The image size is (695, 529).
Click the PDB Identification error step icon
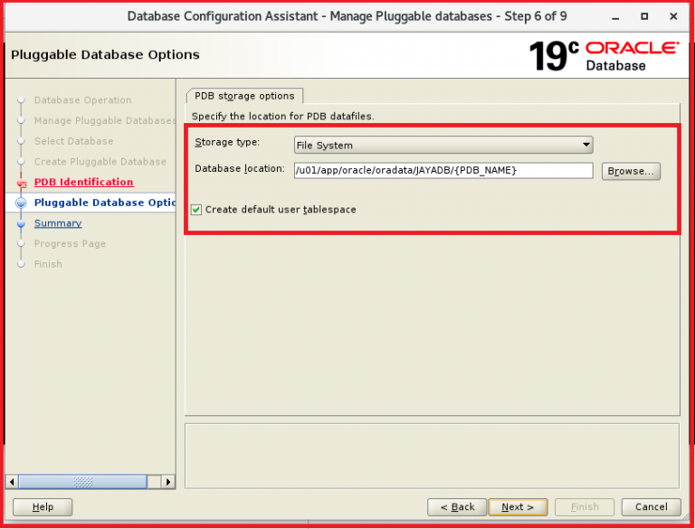click(22, 183)
